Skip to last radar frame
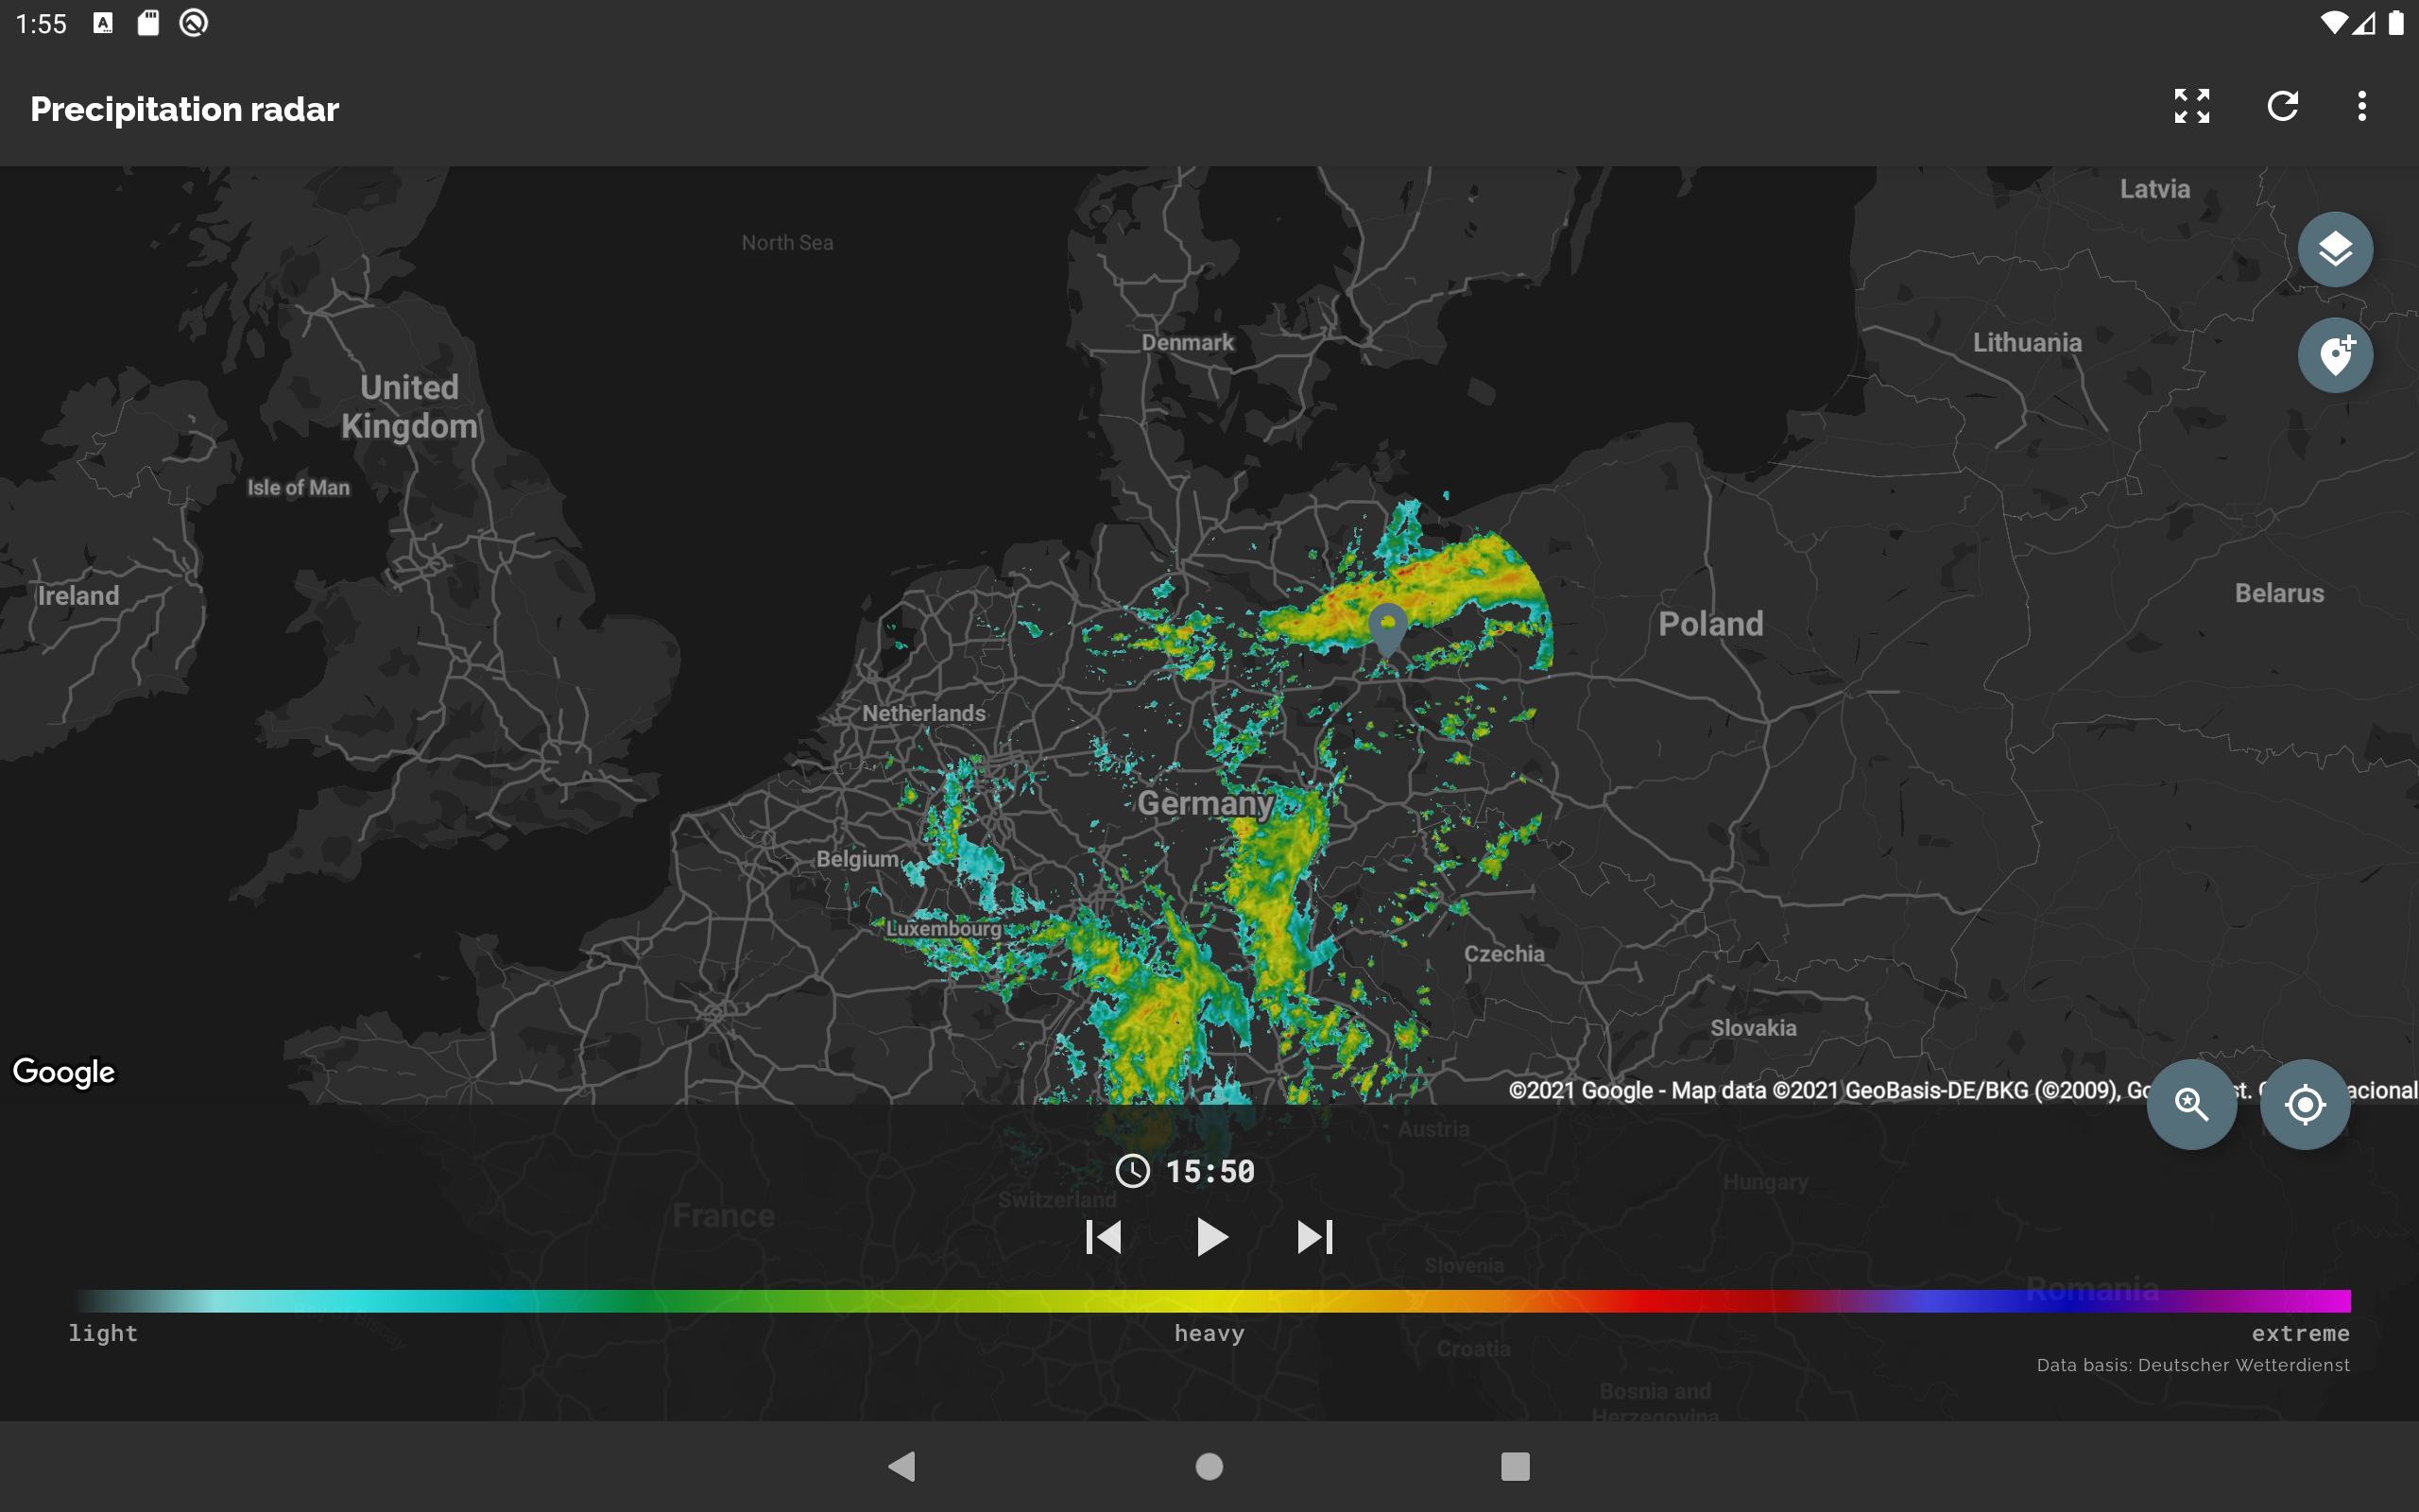 1314,1237
